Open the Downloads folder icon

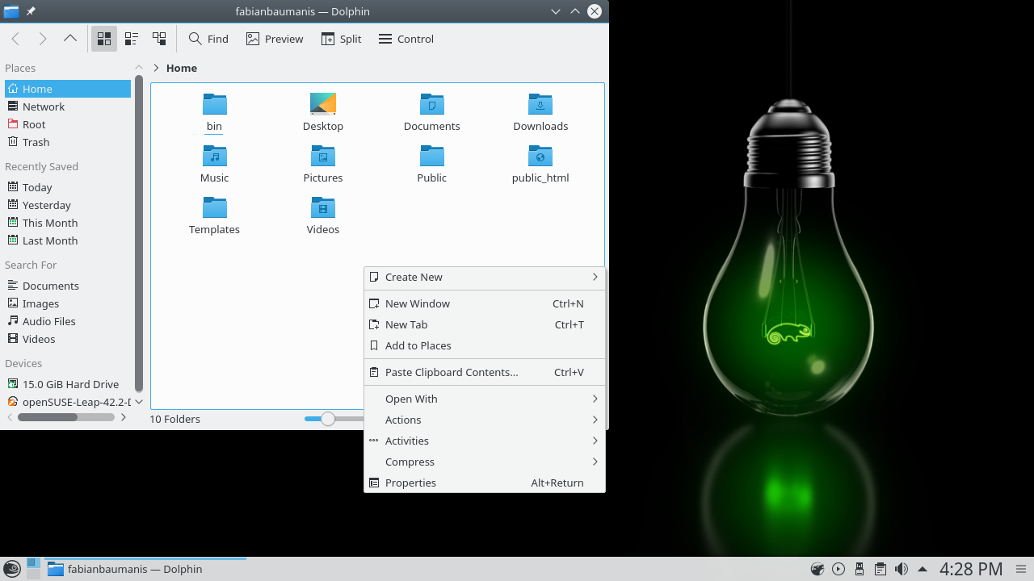540,105
